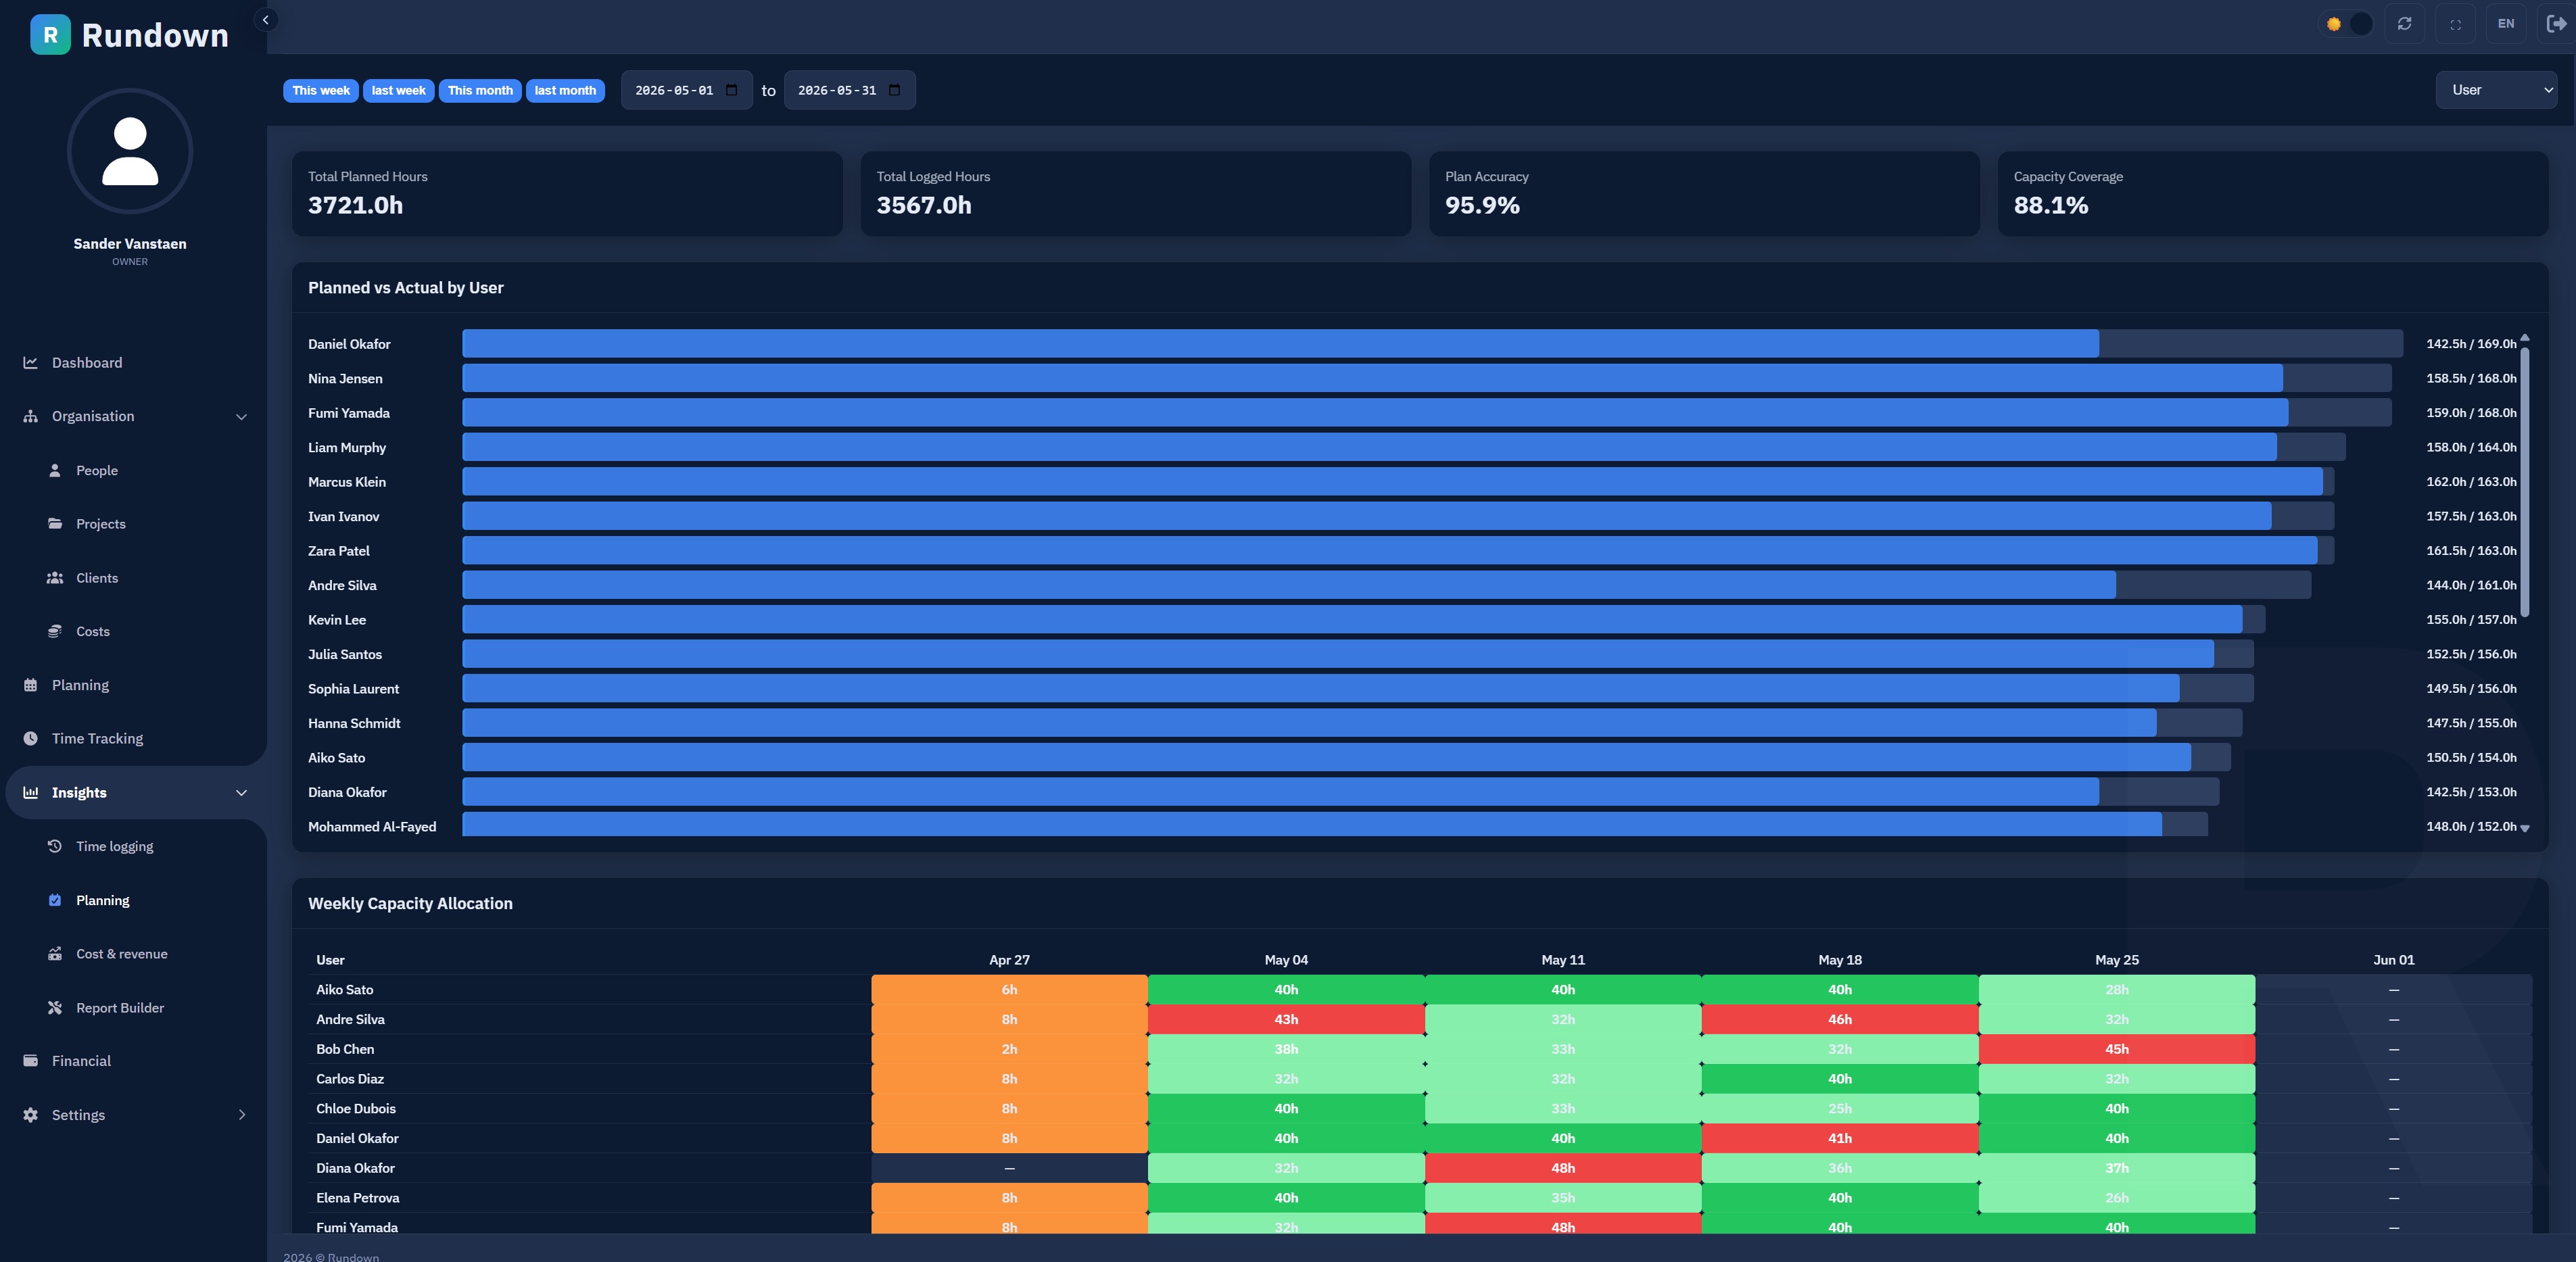Viewport: 2576px width, 1262px height.
Task: Select the last month filter
Action: (565, 91)
